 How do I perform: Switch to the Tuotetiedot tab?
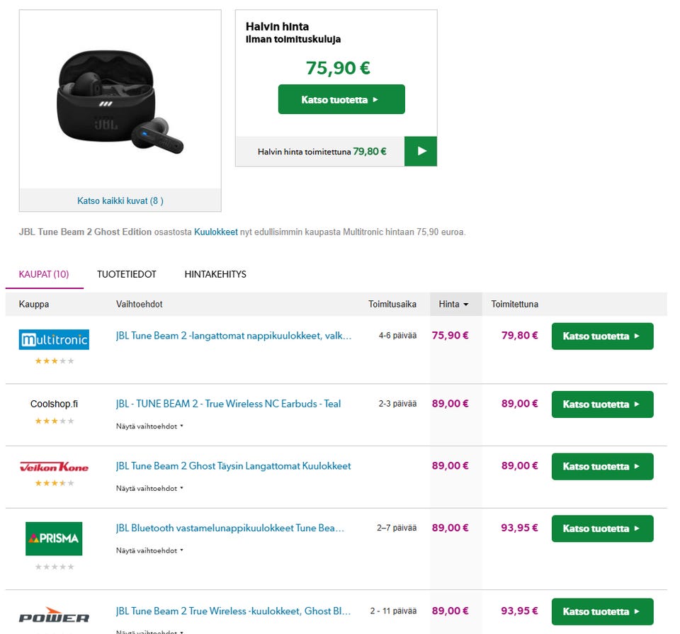[x=127, y=274]
